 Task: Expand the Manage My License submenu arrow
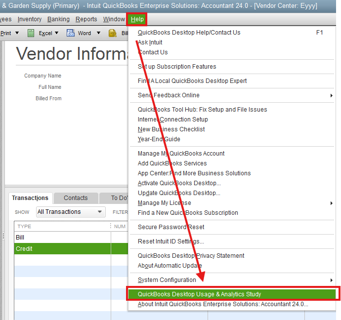point(331,203)
